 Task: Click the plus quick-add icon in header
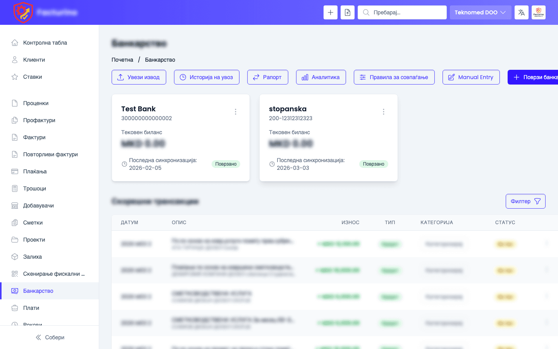[330, 12]
